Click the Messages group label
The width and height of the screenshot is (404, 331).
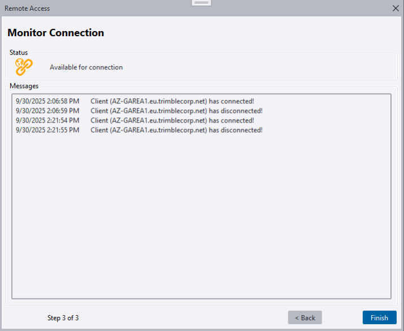click(x=24, y=86)
